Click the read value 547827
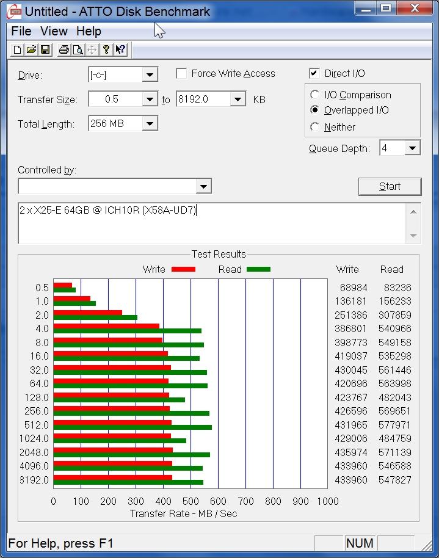The width and height of the screenshot is (439, 558). [394, 480]
